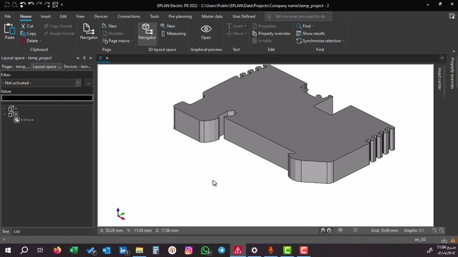Close the Layout space navigator panel
The image size is (458, 257).
[x=91, y=58]
